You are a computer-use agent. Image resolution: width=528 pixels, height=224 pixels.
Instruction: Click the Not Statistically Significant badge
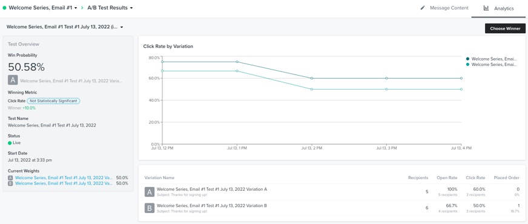(x=53, y=100)
